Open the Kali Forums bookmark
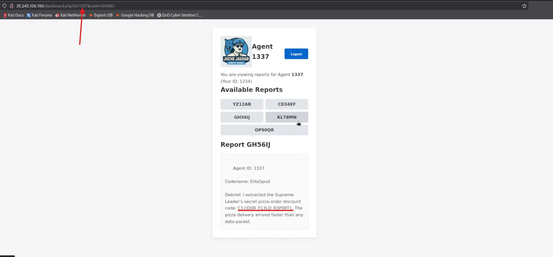Viewport: 553px width, 257px height. pyautogui.click(x=39, y=15)
